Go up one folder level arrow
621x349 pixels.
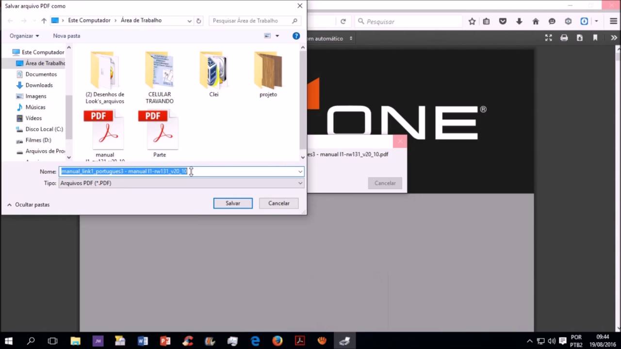pyautogui.click(x=44, y=21)
